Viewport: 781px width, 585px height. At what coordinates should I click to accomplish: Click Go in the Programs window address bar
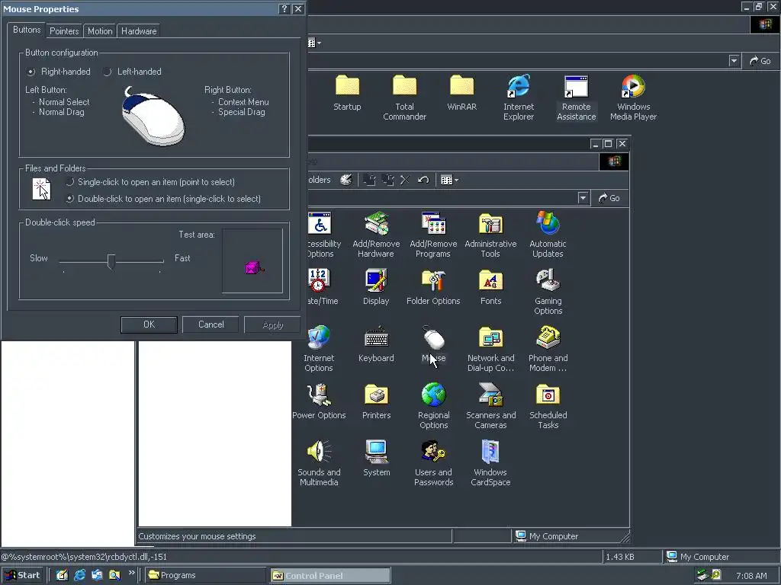pos(760,61)
